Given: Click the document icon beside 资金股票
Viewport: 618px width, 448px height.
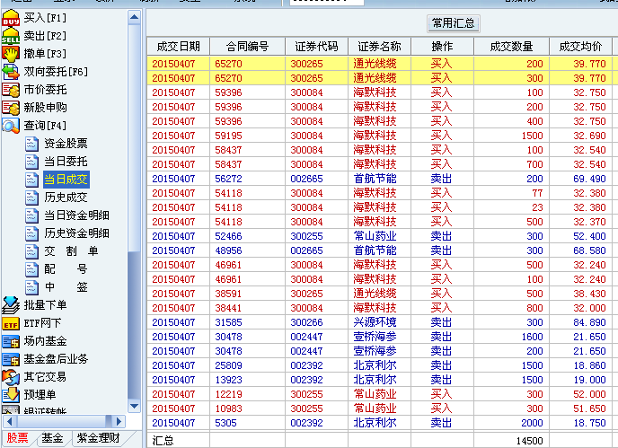Looking at the screenshot, I should pos(31,144).
